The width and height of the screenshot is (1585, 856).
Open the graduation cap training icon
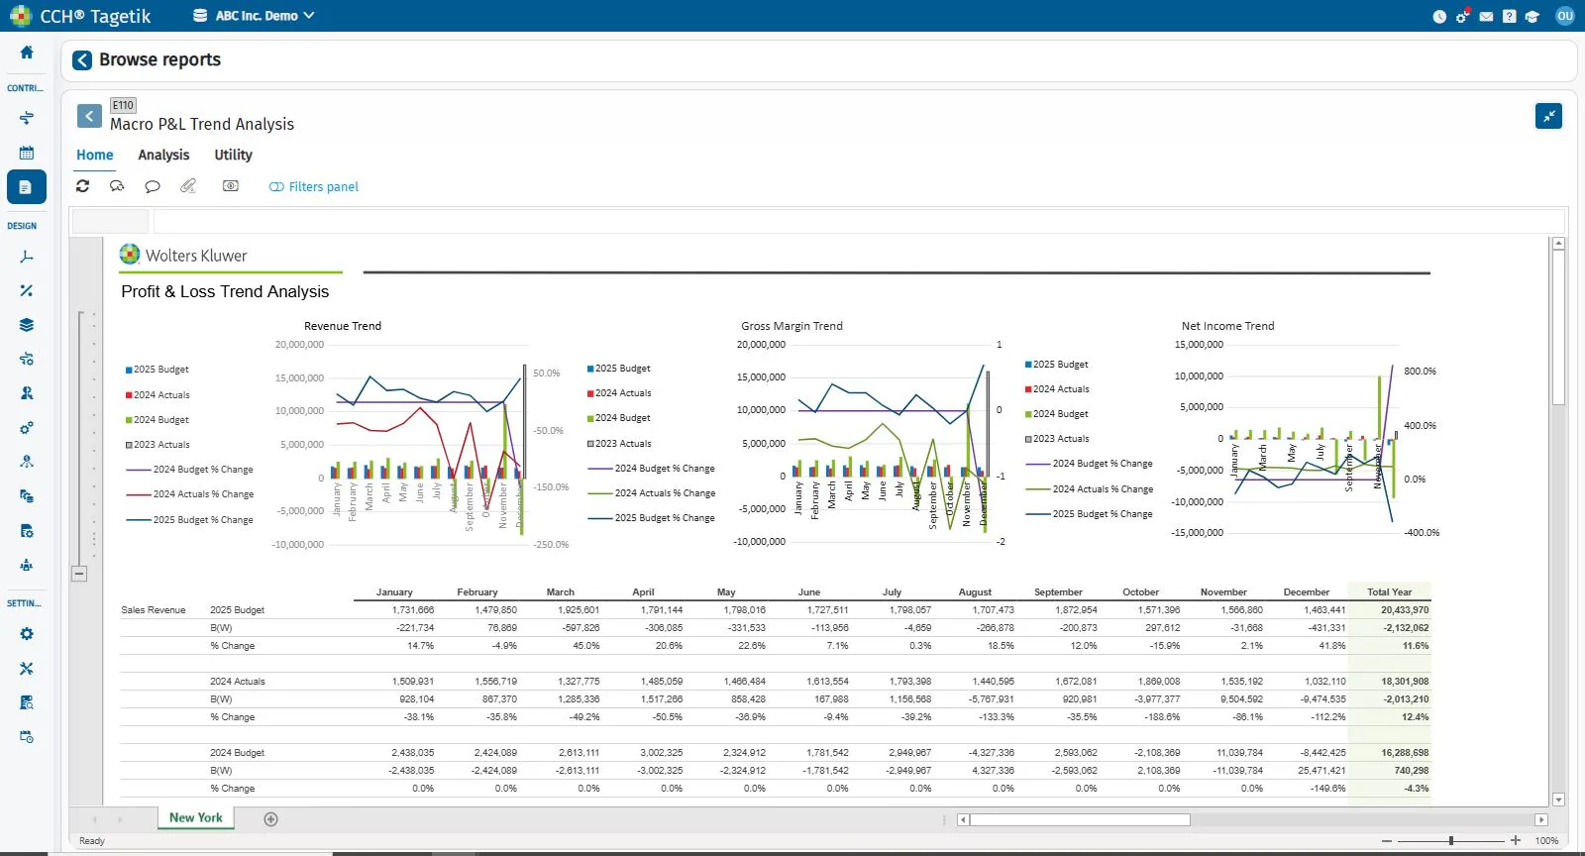pyautogui.click(x=1532, y=16)
